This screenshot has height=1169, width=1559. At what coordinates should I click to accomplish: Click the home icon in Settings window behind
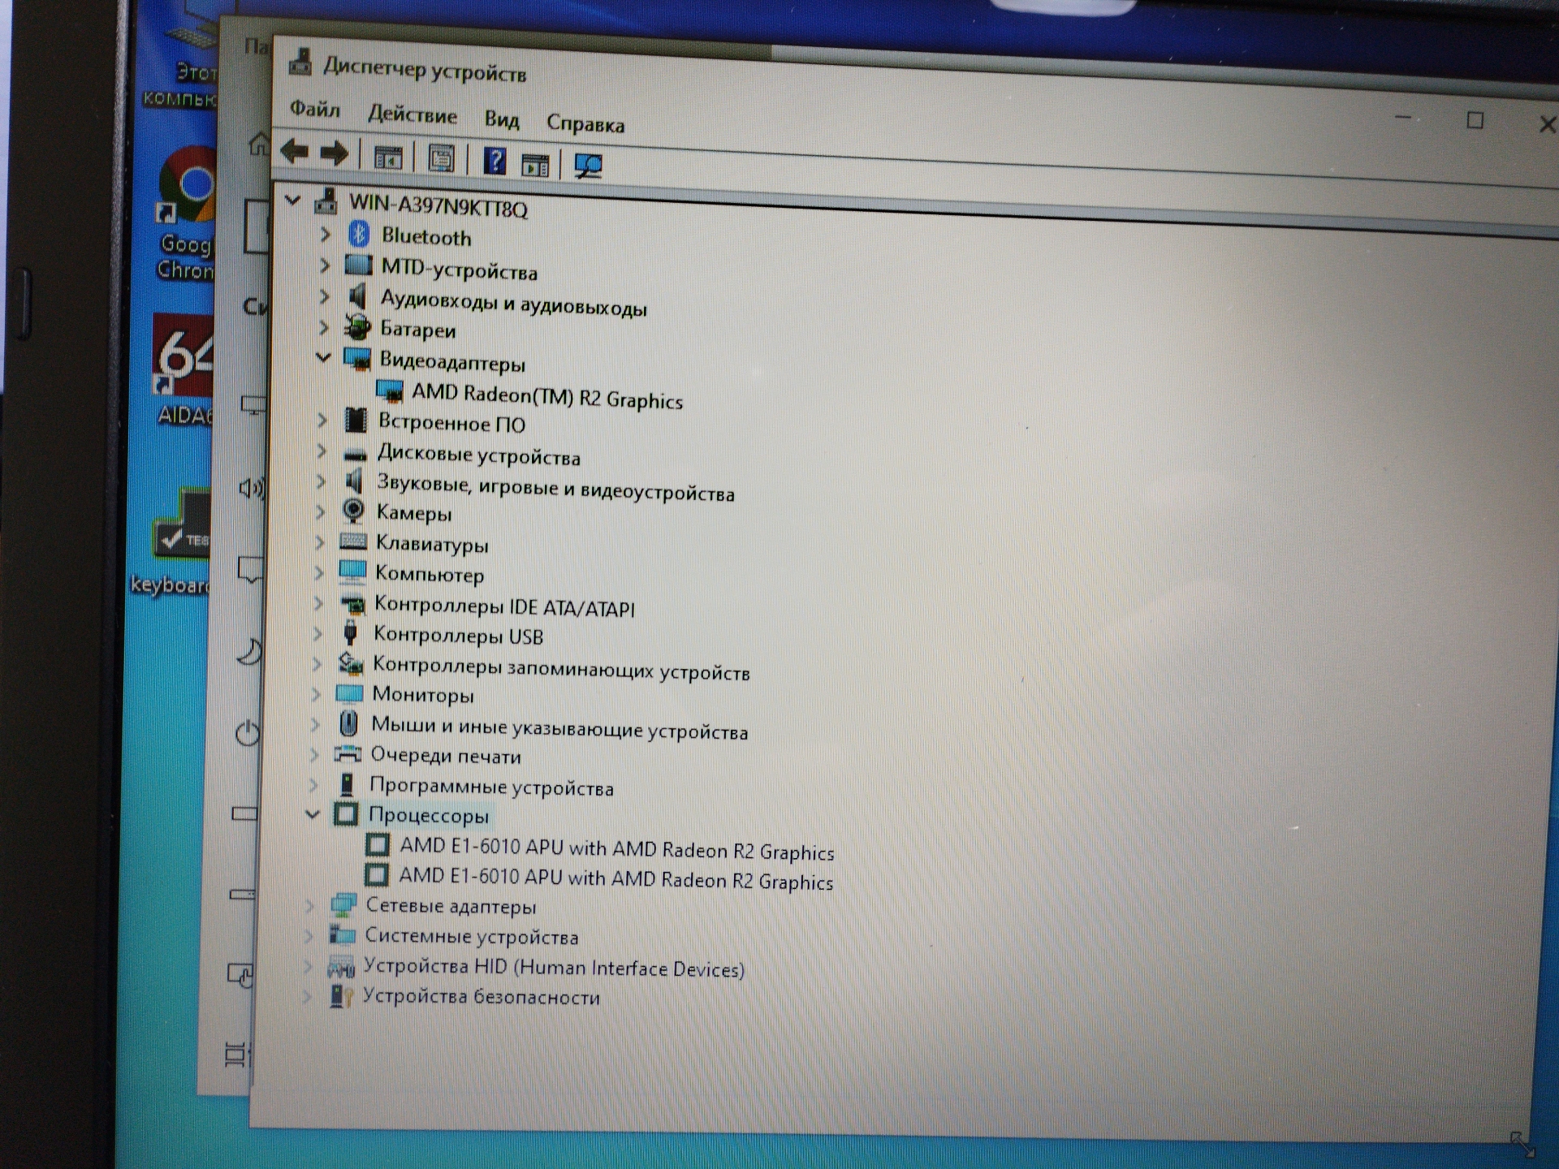(259, 144)
